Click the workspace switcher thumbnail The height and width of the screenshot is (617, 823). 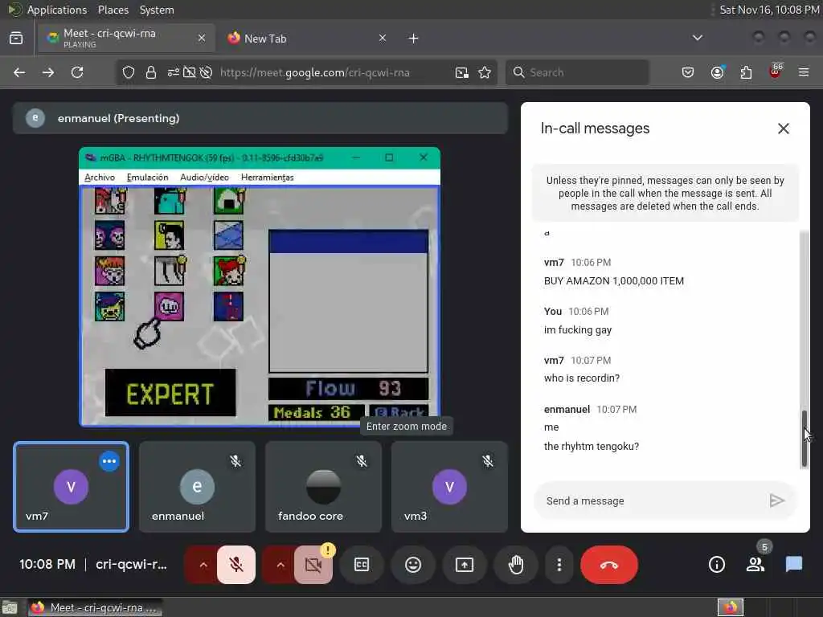(x=730, y=607)
